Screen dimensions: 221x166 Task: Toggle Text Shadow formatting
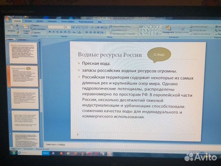(x=65, y=32)
